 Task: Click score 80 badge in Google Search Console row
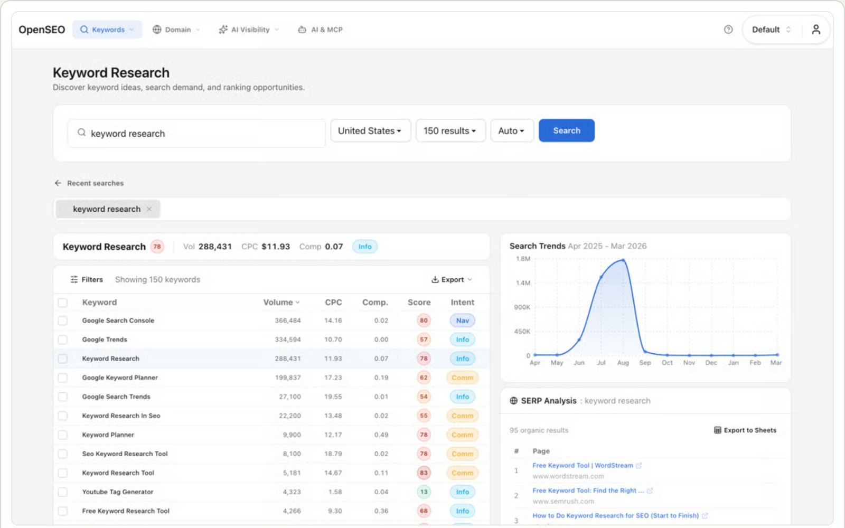(424, 320)
